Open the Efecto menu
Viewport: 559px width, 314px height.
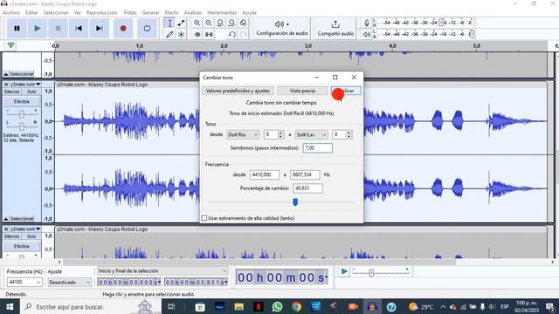[x=171, y=12]
